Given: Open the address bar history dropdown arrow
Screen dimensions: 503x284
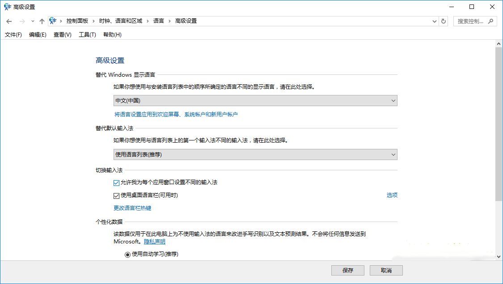Looking at the screenshot, I should (435, 21).
